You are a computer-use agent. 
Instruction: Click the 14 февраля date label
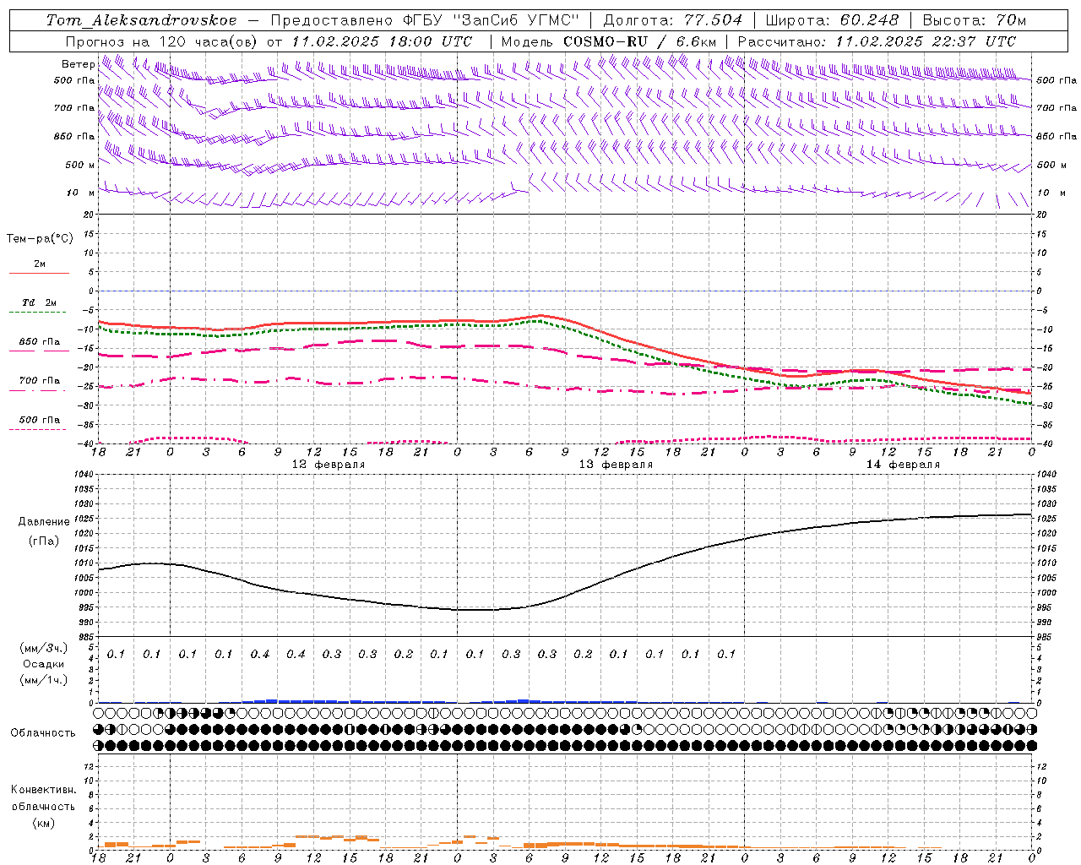903,465
